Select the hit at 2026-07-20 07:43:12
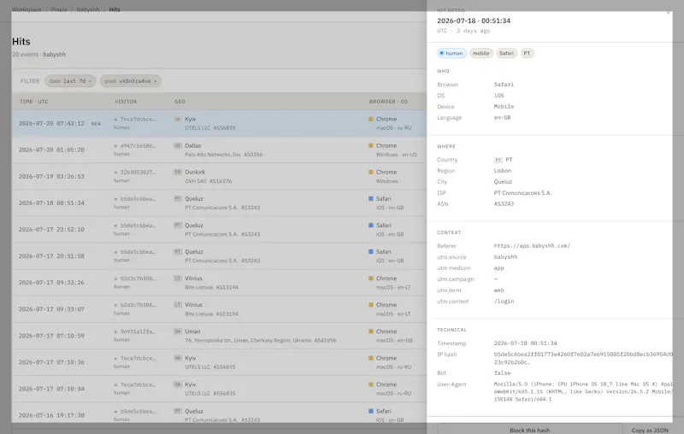The width and height of the screenshot is (684, 434). pyautogui.click(x=220, y=123)
